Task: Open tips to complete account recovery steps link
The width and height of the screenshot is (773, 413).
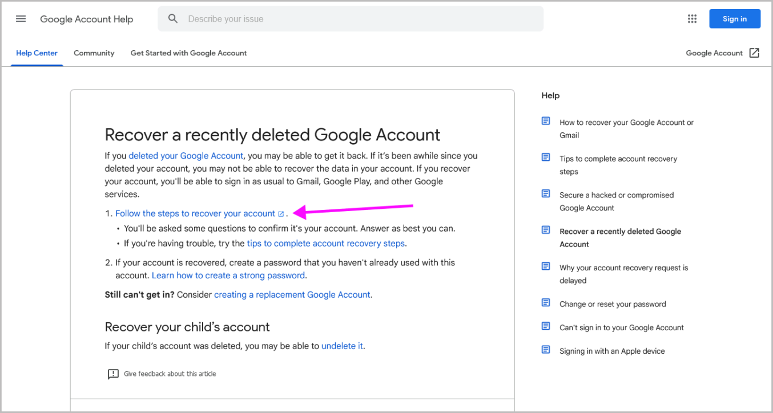Action: (326, 243)
